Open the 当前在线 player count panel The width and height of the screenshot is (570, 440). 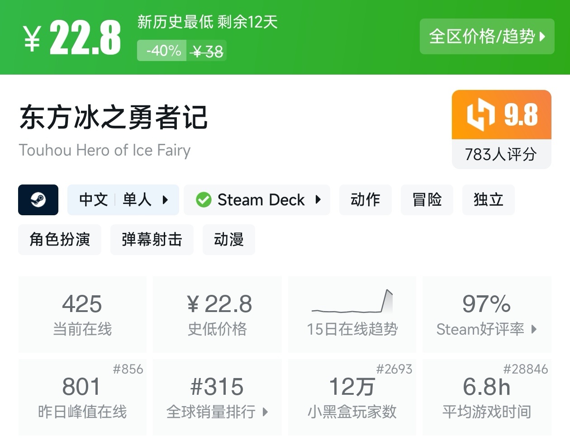click(82, 314)
